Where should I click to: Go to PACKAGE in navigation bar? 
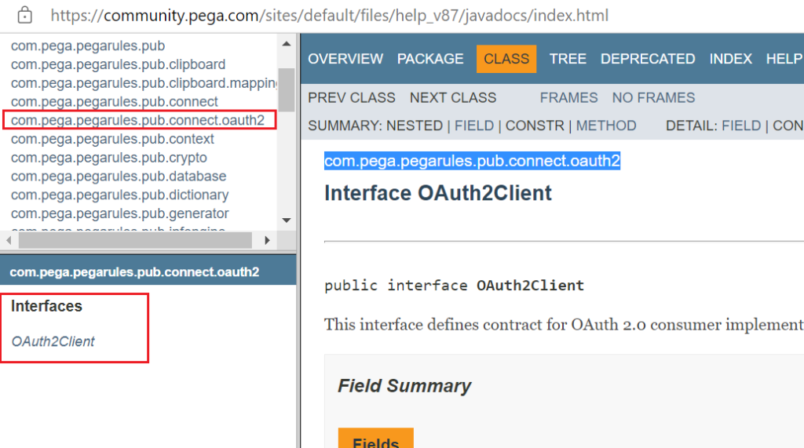[x=430, y=59]
